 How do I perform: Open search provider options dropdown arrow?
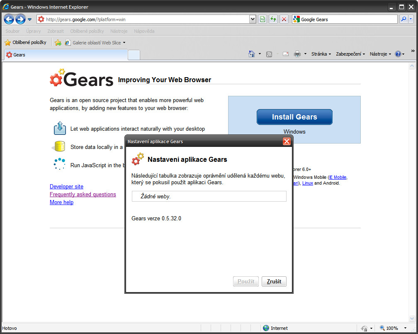tap(411, 19)
